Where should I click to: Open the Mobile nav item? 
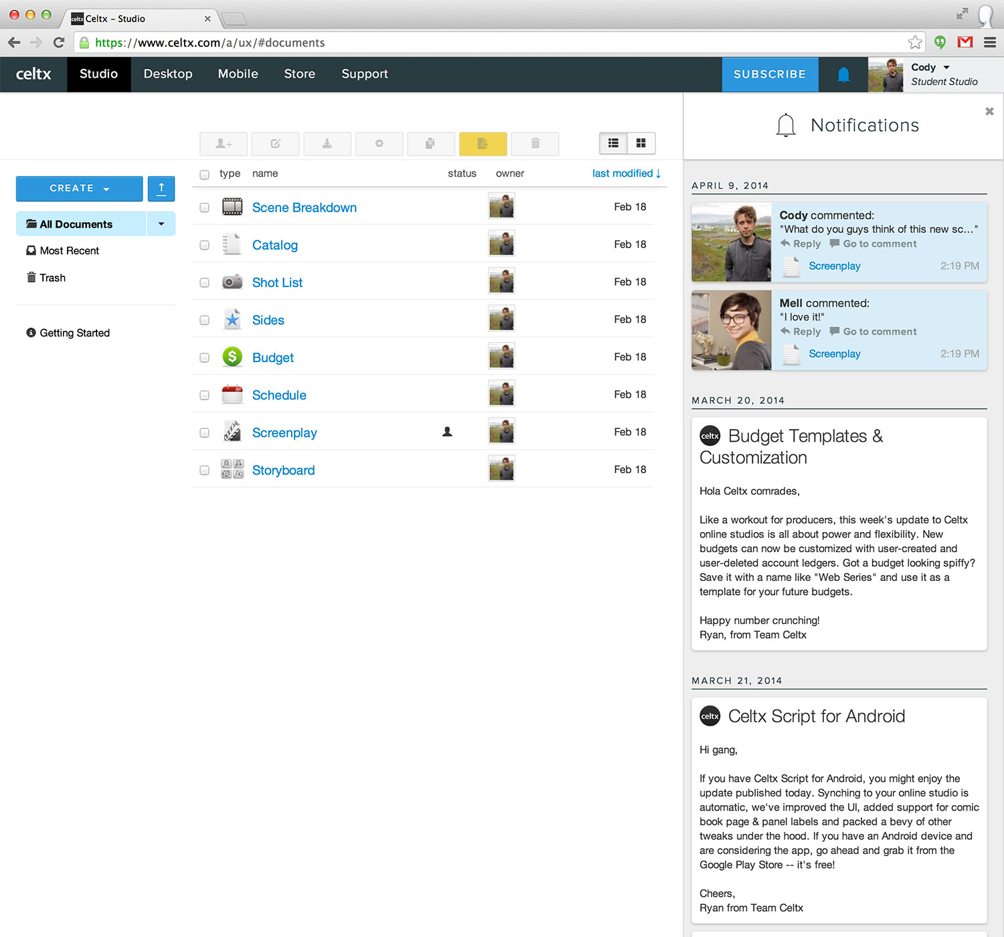pos(238,74)
